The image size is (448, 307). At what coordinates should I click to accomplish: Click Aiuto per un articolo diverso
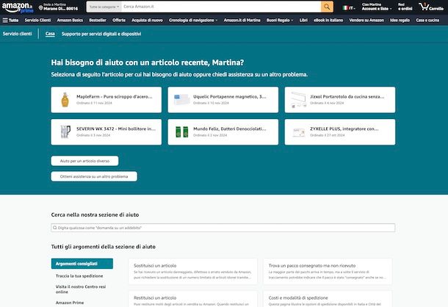[x=85, y=161]
